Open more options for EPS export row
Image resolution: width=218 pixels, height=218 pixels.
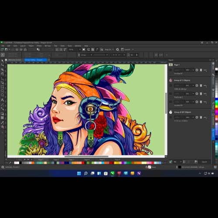coord(205,94)
